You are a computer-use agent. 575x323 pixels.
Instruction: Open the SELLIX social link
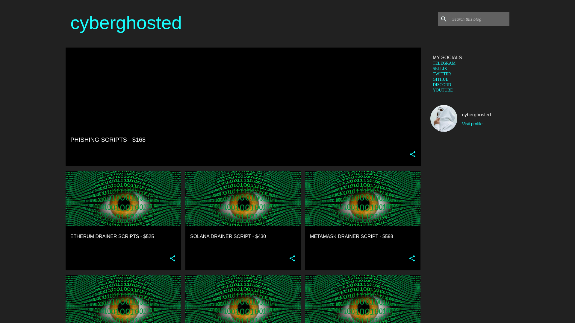pos(440,69)
